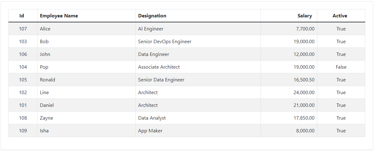Click the Line employee name cell
Screen dimensions: 374x151
44,93
